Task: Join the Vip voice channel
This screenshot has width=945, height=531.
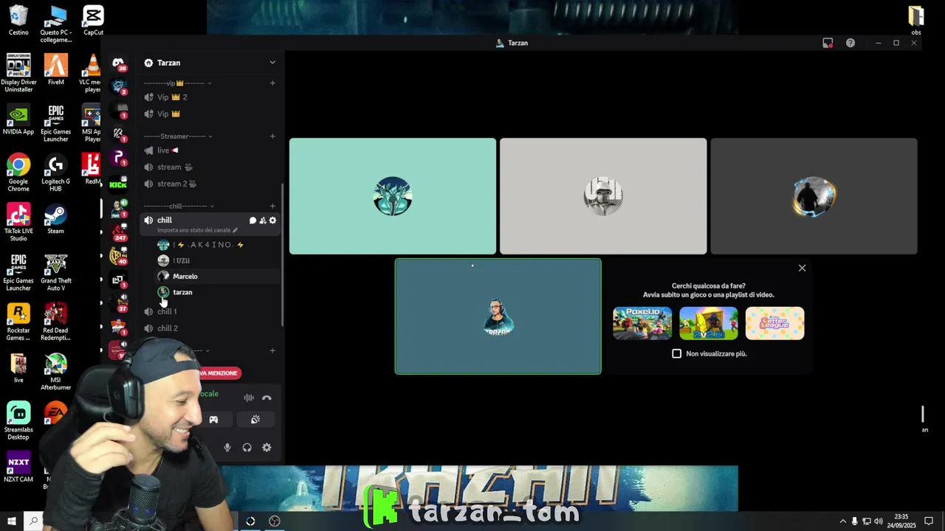Action: pos(210,114)
